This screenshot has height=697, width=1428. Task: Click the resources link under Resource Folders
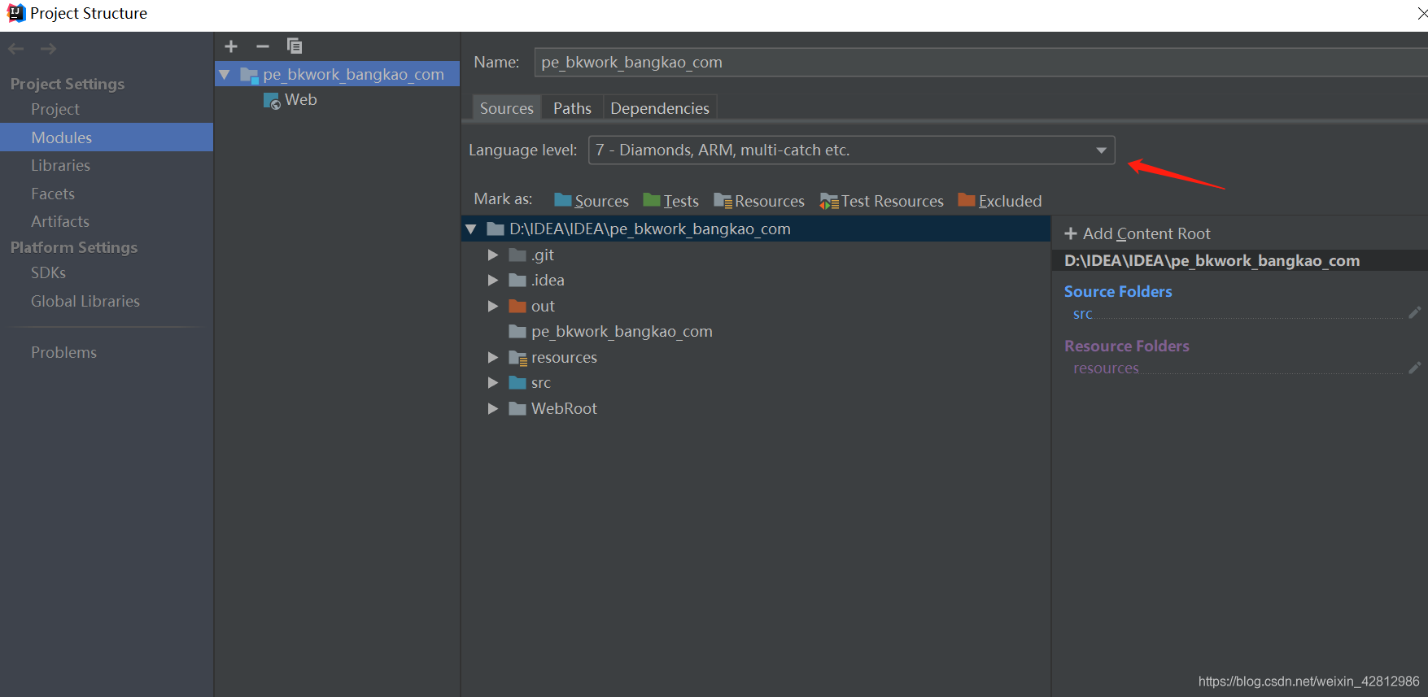click(x=1106, y=368)
